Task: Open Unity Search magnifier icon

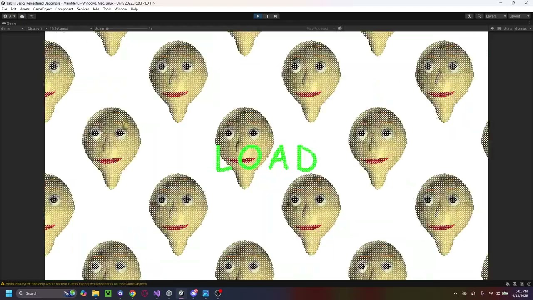Action: (x=479, y=16)
